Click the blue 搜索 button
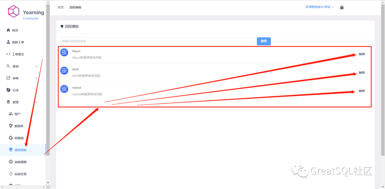Viewport: 385px width, 189px height. pos(264,41)
